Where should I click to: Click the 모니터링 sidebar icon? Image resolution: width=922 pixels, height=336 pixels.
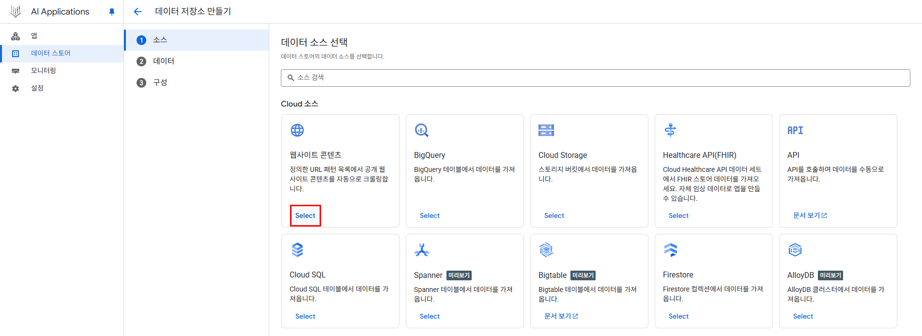click(x=15, y=71)
